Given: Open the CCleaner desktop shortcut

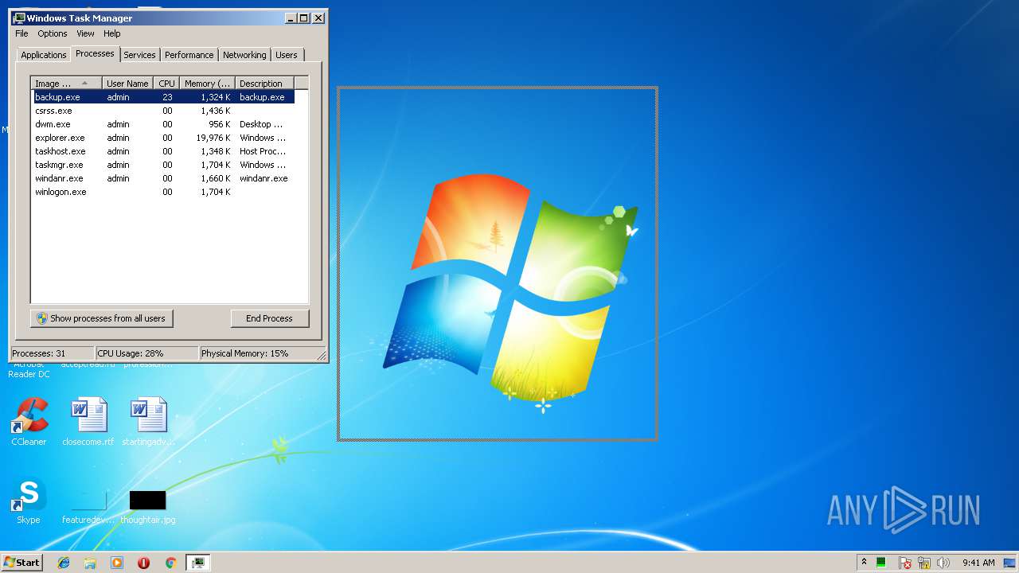Looking at the screenshot, I should (29, 421).
